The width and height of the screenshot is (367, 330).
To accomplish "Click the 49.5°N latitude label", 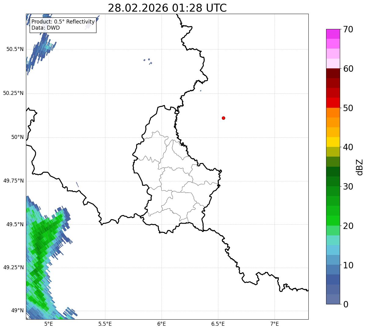I will [15, 224].
